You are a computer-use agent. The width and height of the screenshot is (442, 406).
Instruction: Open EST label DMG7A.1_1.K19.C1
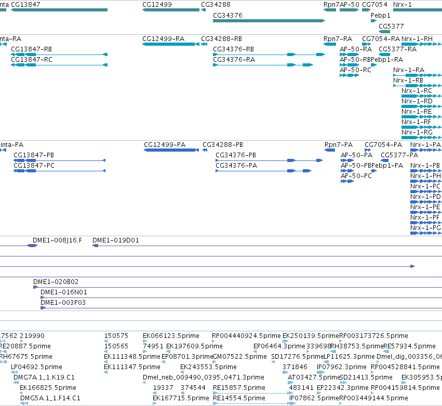(x=44, y=377)
